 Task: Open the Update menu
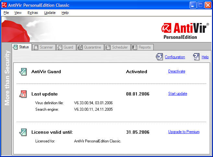tap(50, 13)
